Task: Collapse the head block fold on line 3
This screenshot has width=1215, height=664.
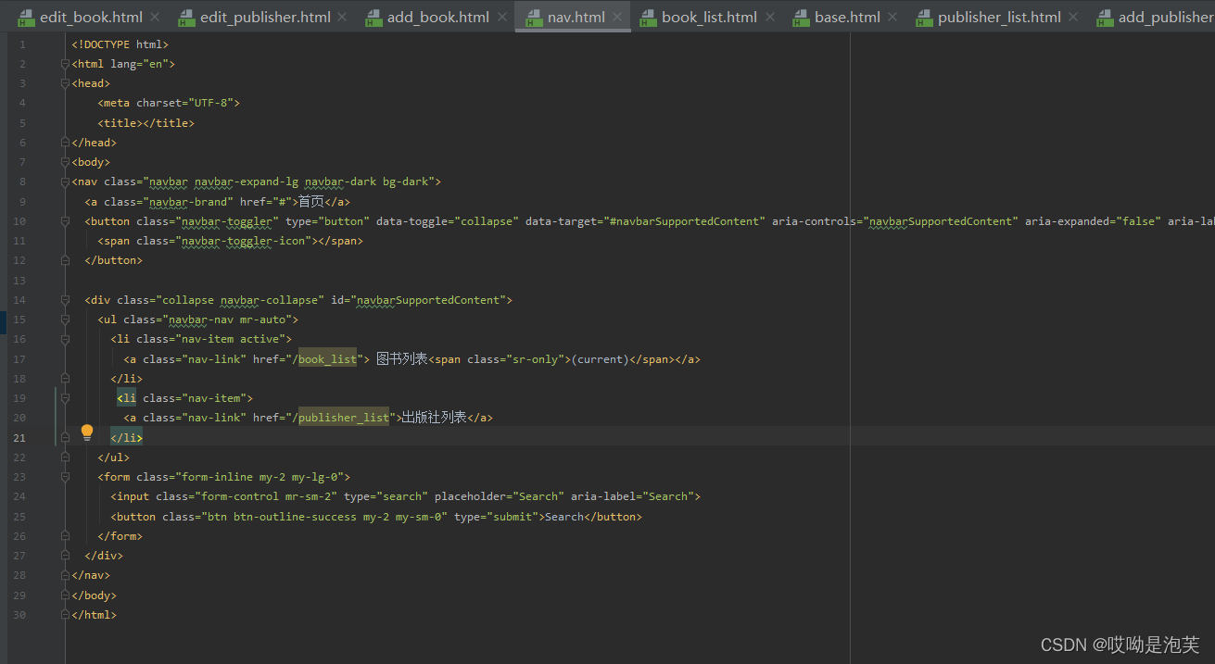Action: pos(65,83)
